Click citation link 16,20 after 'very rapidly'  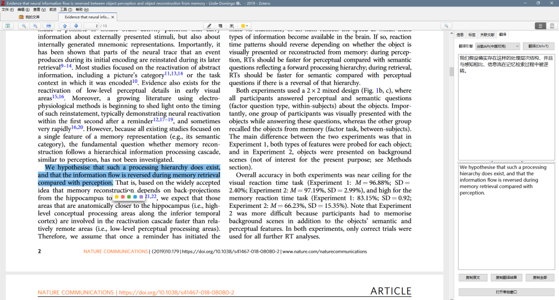tap(77, 127)
